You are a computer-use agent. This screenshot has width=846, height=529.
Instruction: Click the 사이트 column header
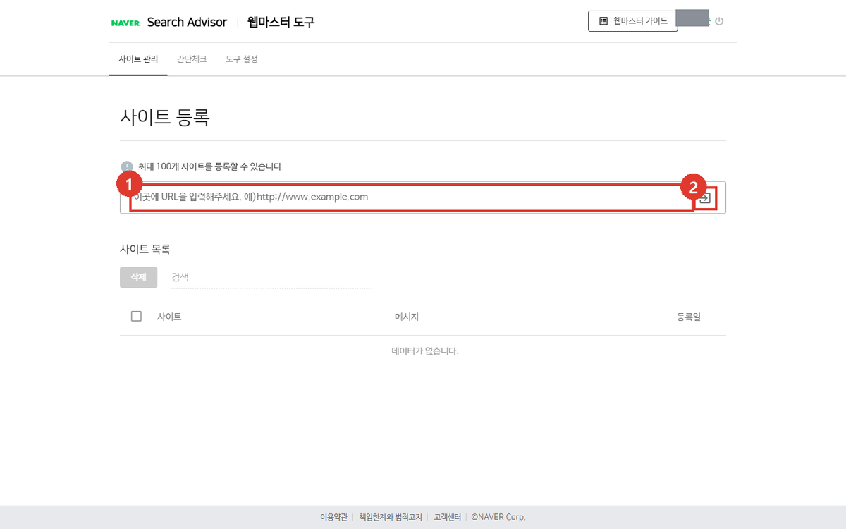tap(169, 317)
